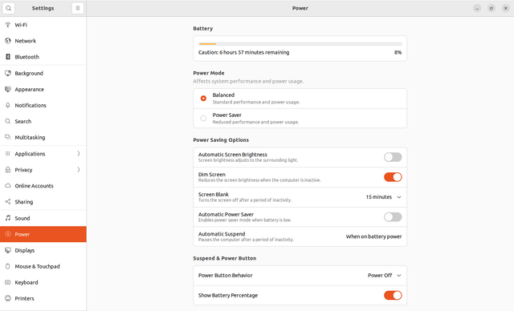Disable Show Battery Percentage switch

393,295
